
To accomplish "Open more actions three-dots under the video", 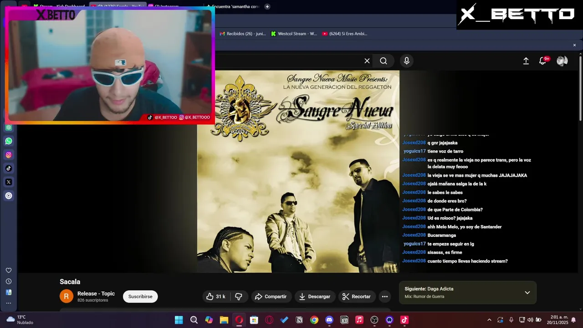I will click(385, 297).
